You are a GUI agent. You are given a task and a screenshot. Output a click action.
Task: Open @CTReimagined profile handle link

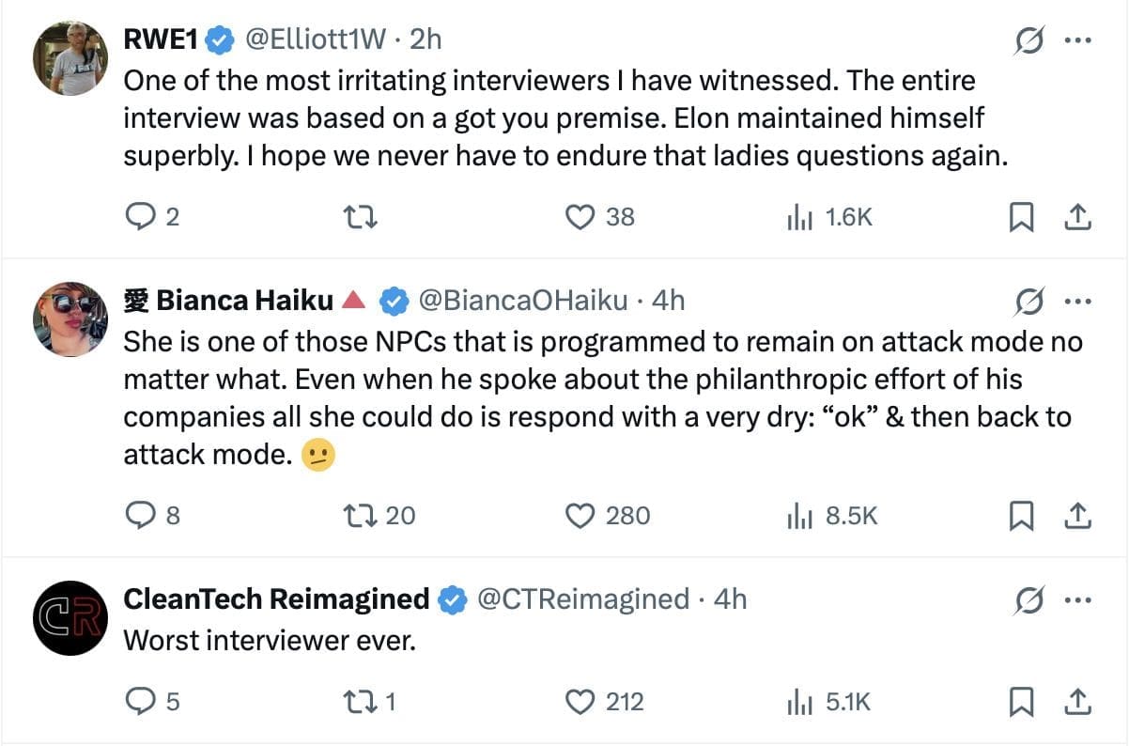[583, 598]
